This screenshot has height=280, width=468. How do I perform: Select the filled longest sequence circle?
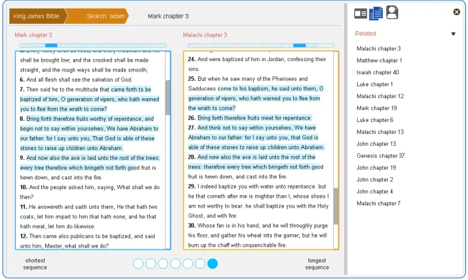213,263
